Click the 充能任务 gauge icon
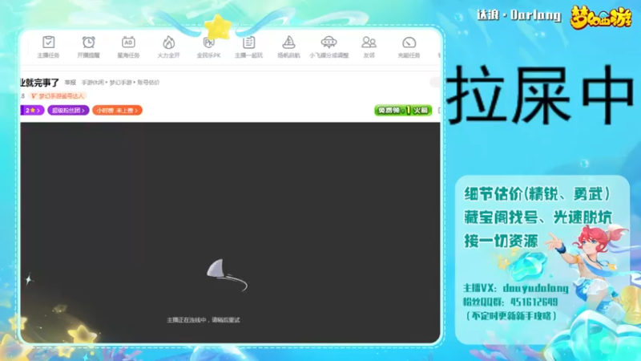The width and height of the screenshot is (641, 361). (x=409, y=43)
